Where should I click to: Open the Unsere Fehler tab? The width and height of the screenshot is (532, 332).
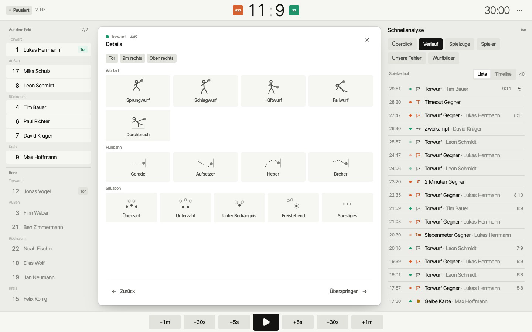(x=407, y=58)
